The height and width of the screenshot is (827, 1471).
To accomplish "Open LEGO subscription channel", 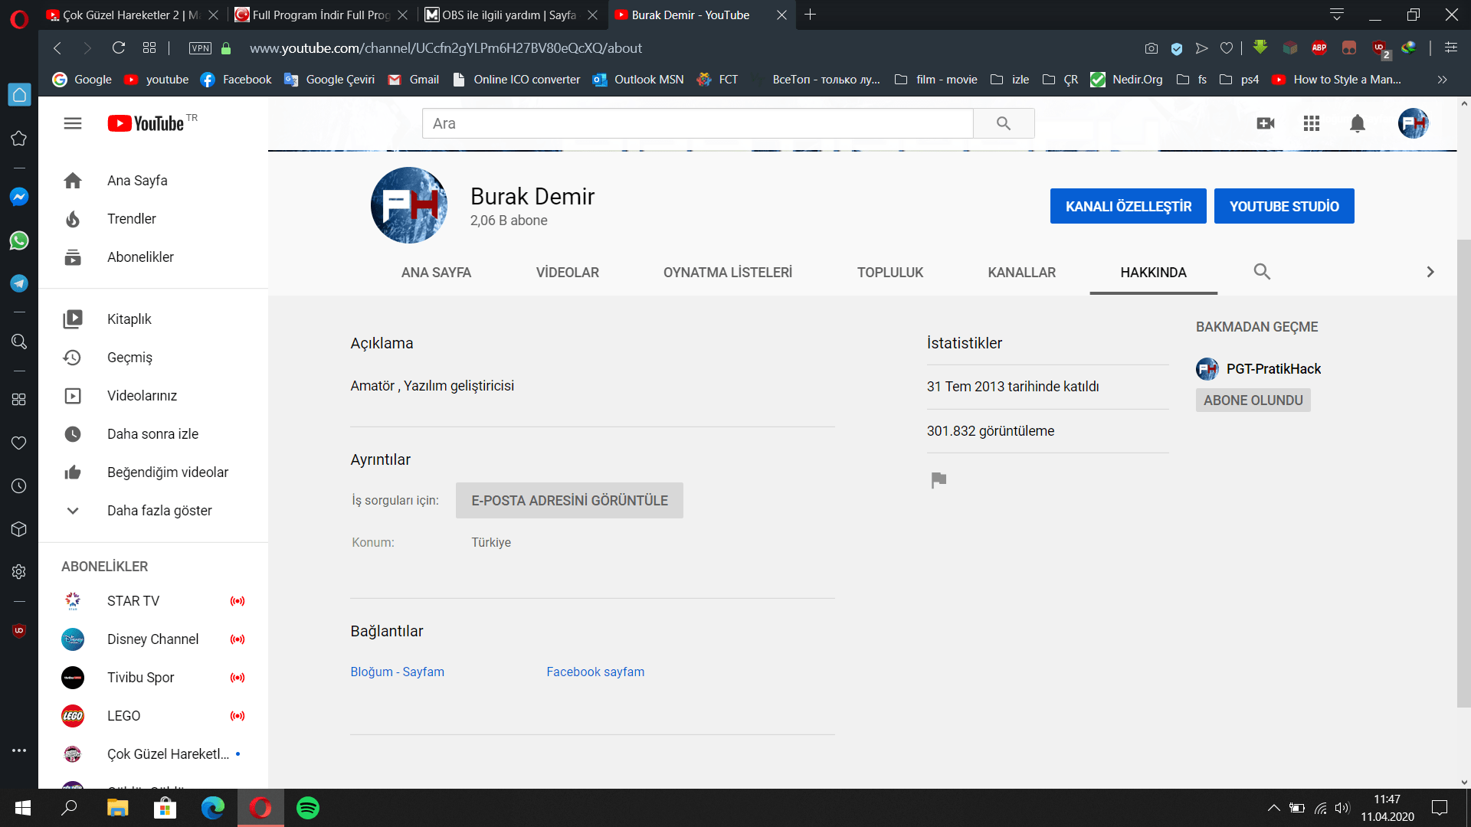I will 153,716.
